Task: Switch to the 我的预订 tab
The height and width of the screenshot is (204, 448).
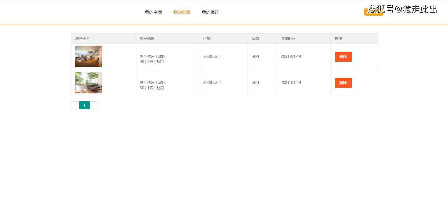Action: coord(210,12)
